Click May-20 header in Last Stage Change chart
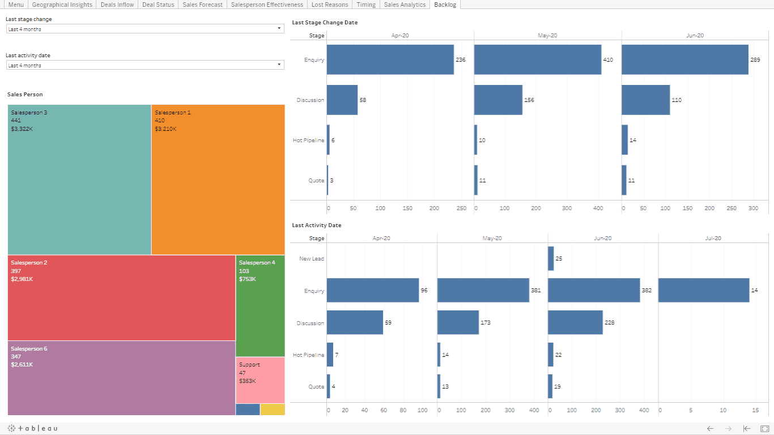 [547, 35]
